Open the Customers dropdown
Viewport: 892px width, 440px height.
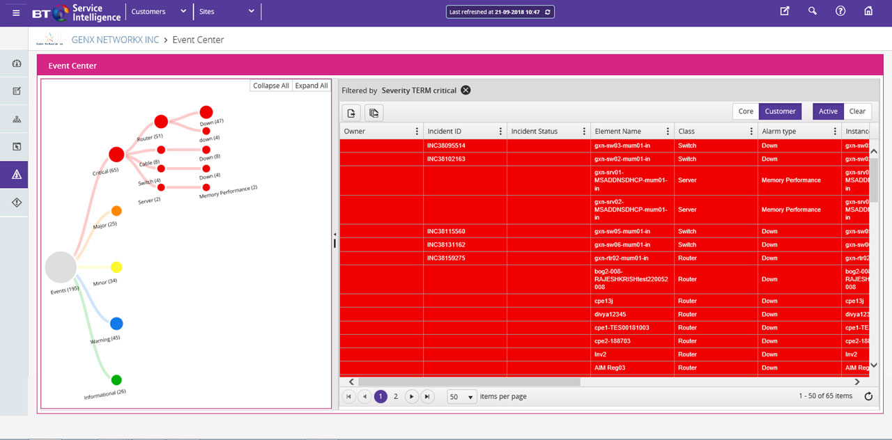pyautogui.click(x=159, y=12)
